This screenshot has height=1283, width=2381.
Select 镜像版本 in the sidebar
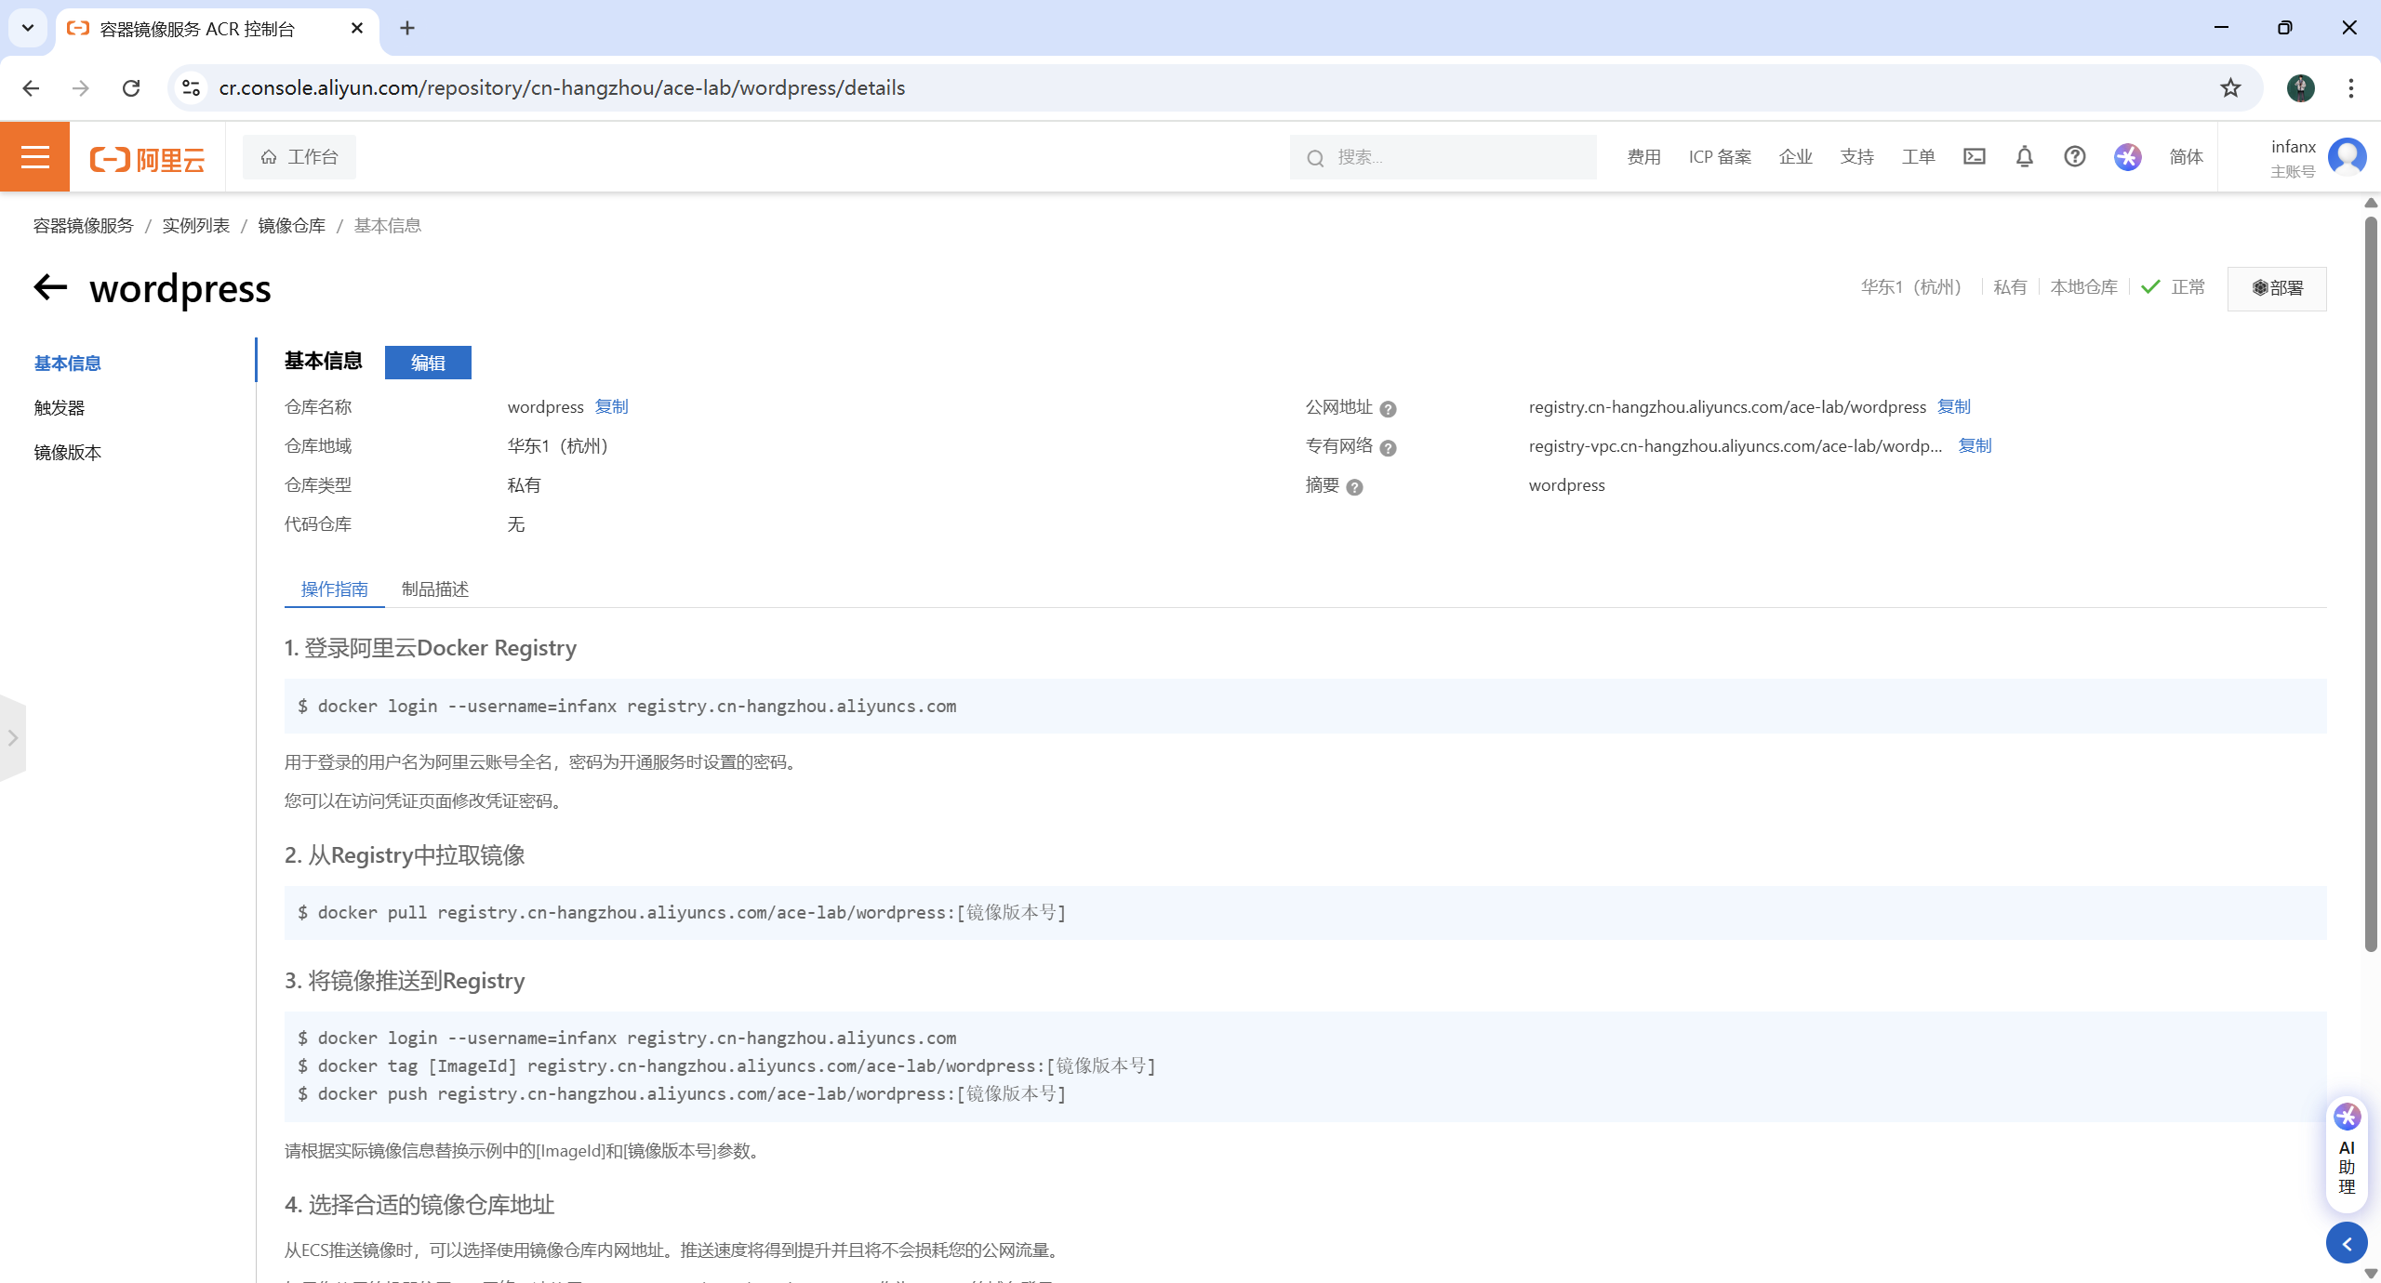[x=68, y=453]
